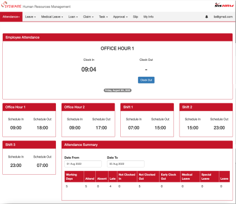Click the Office Hour 2 card header
The height and width of the screenshot is (204, 236).
(88, 107)
